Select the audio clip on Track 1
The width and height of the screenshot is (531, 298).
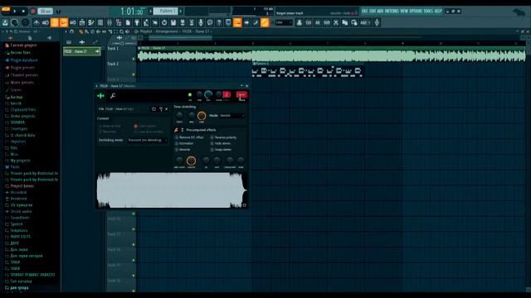[x=331, y=54]
